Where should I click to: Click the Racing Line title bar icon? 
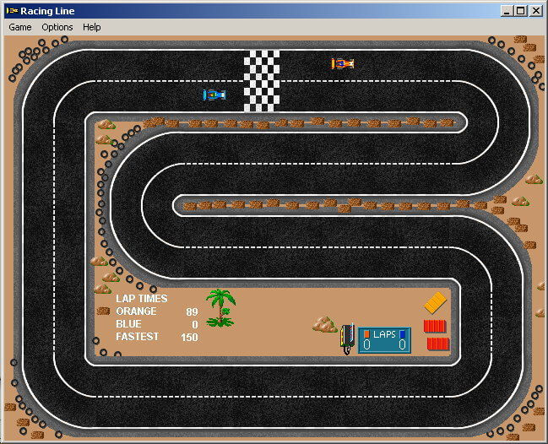click(12, 11)
